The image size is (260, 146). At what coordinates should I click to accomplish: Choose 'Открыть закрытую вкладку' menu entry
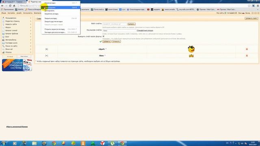click(x=61, y=29)
